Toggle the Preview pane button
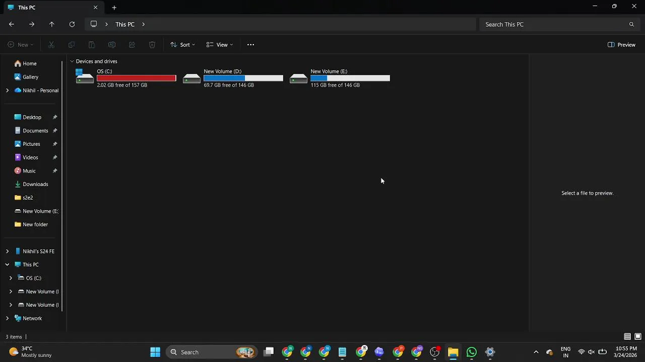The width and height of the screenshot is (645, 362). (x=621, y=45)
